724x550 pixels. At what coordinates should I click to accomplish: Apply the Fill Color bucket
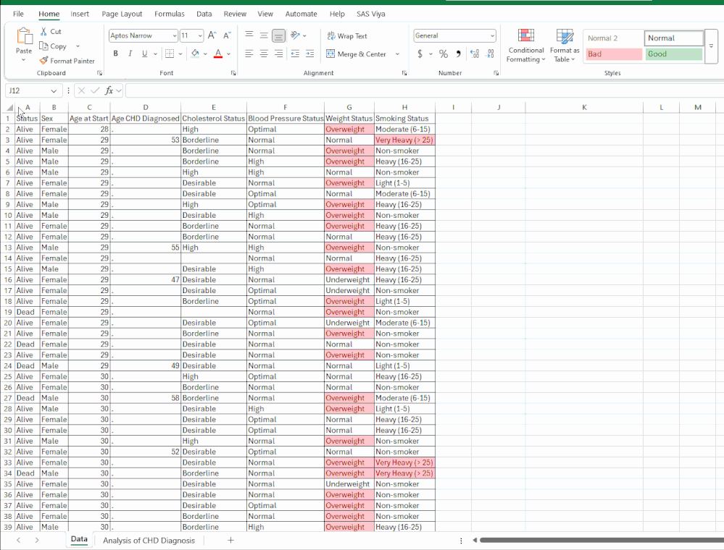[x=196, y=54]
